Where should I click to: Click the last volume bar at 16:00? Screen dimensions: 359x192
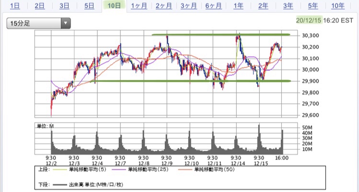pyautogui.click(x=282, y=142)
